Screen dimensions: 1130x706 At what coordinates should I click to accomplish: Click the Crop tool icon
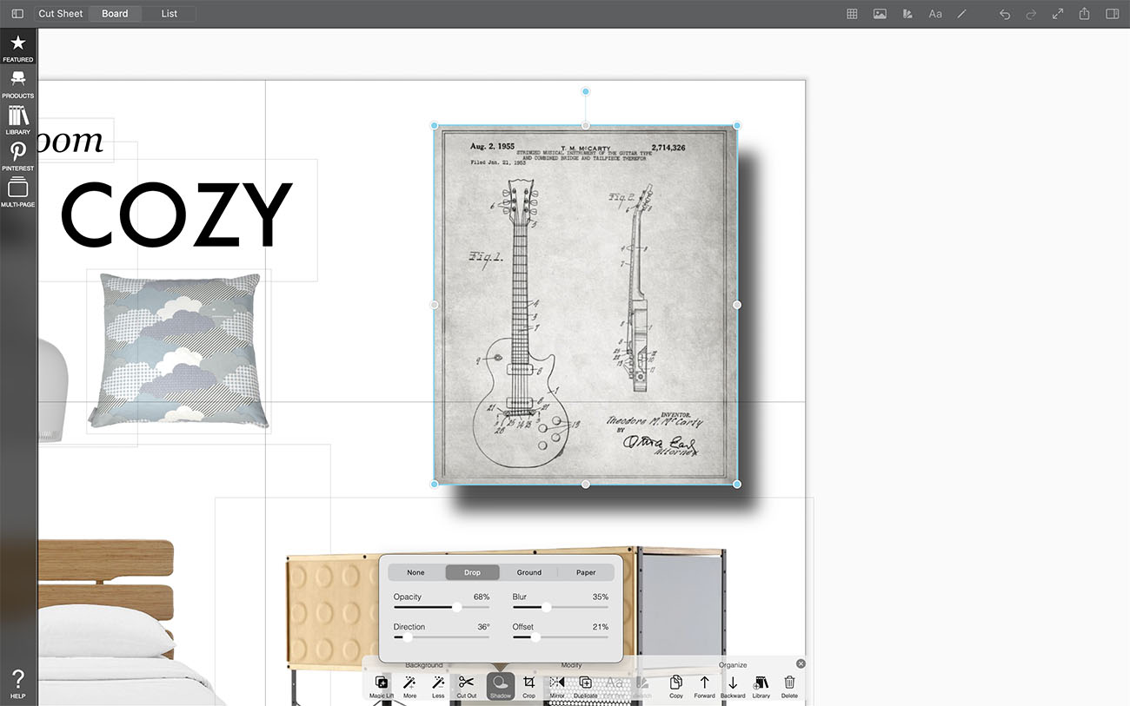click(528, 683)
